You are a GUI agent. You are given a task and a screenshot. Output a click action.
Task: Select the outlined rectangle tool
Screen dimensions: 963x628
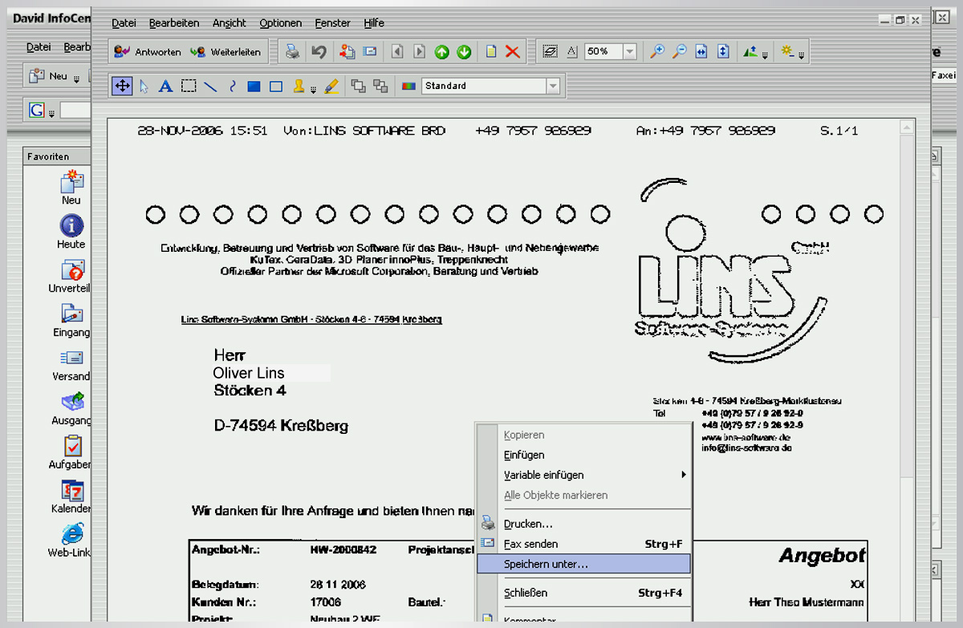[276, 86]
